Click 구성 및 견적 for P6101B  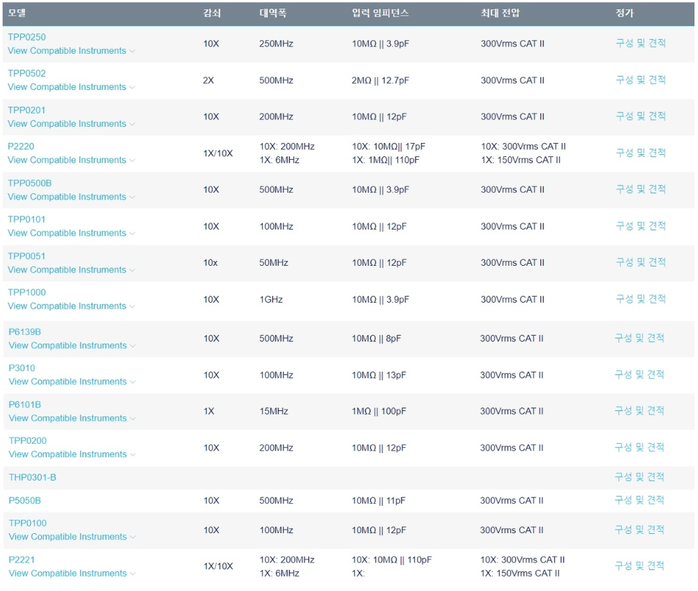pyautogui.click(x=639, y=411)
